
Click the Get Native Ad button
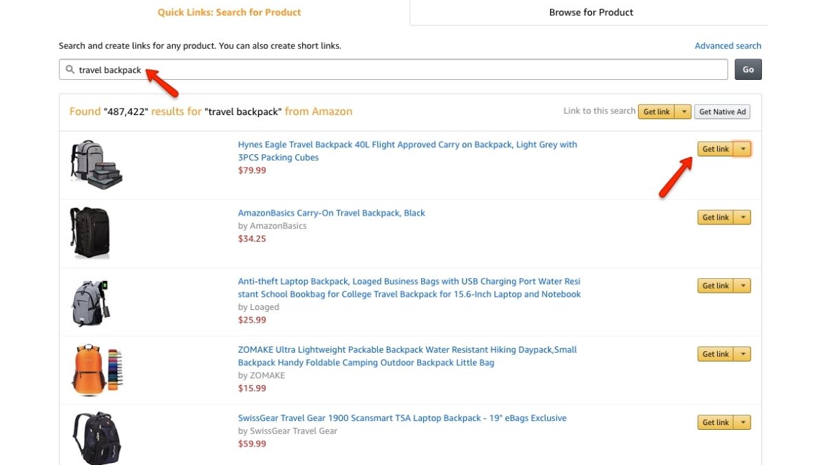coord(721,111)
